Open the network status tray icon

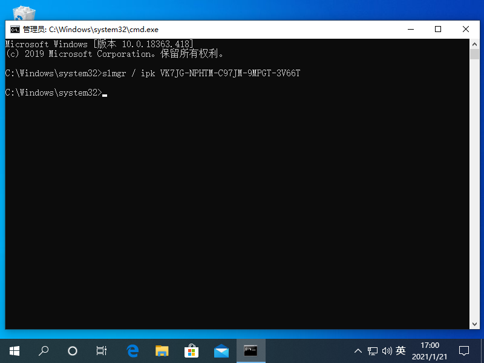tap(372, 350)
